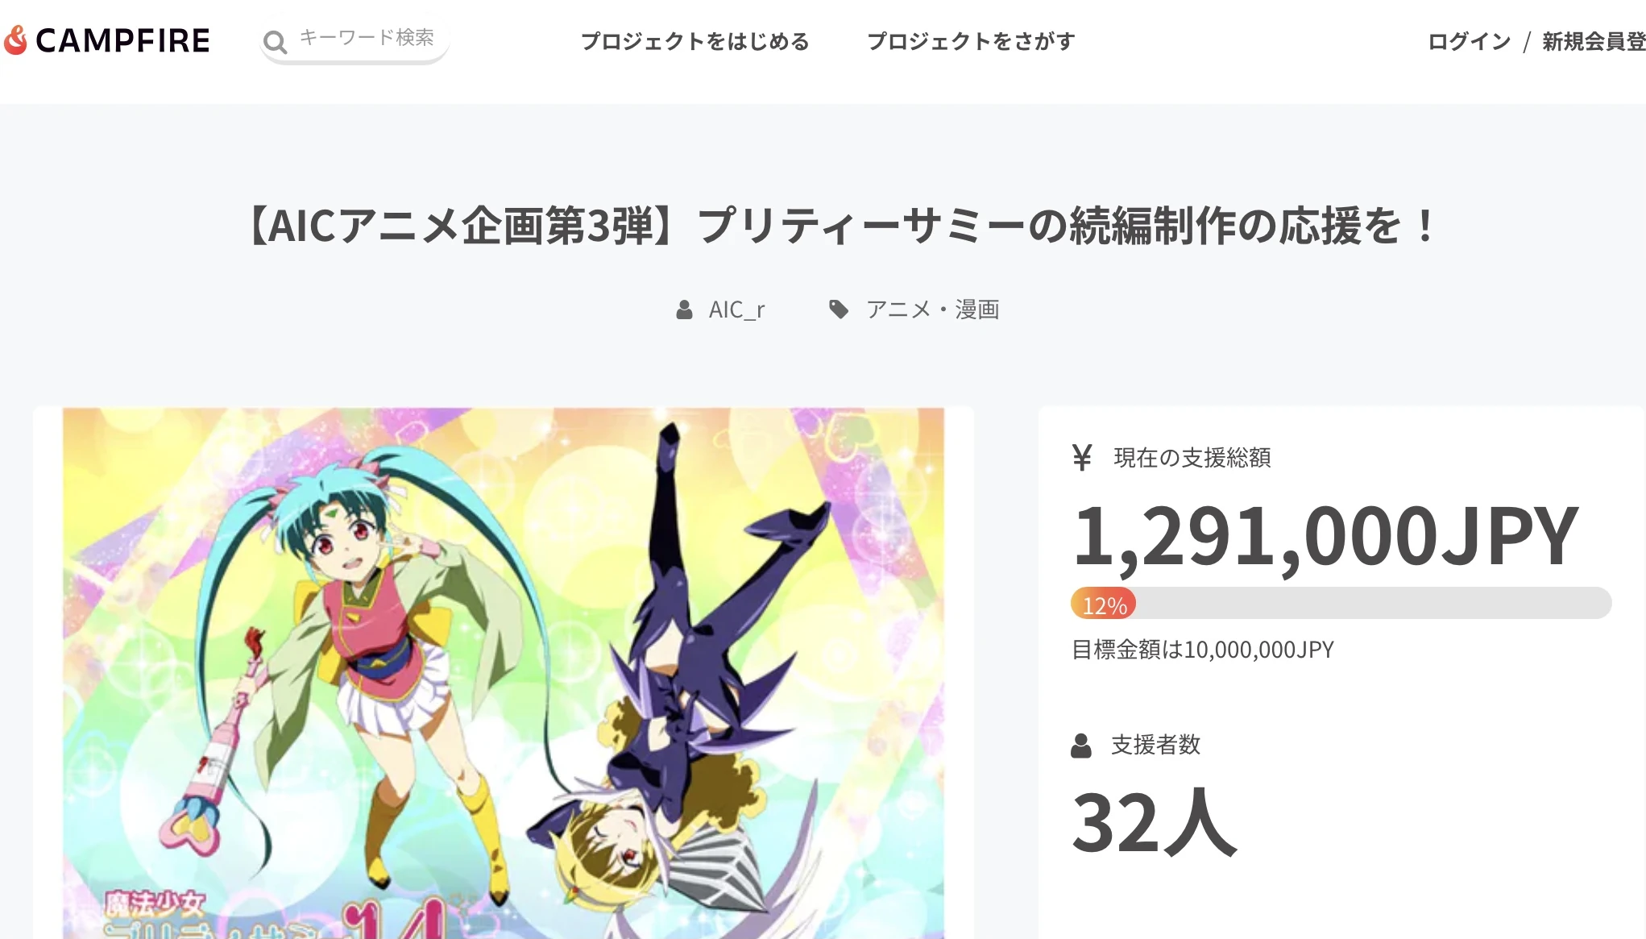Click the CAMPFIRE wordmark to go home

[x=122, y=40]
